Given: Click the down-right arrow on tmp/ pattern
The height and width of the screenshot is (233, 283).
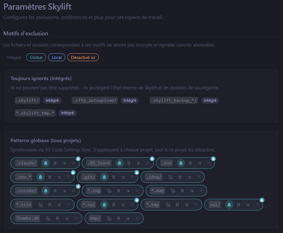Looking at the screenshot, I should pos(128,218).
